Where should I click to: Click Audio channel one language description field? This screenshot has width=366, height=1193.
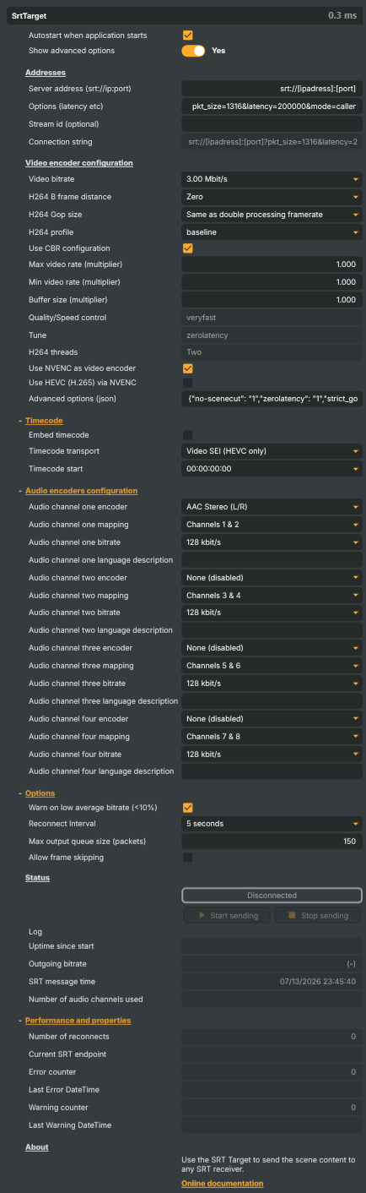[272, 559]
